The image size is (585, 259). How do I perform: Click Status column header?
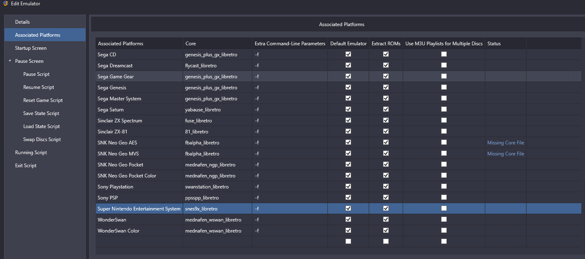coord(506,44)
